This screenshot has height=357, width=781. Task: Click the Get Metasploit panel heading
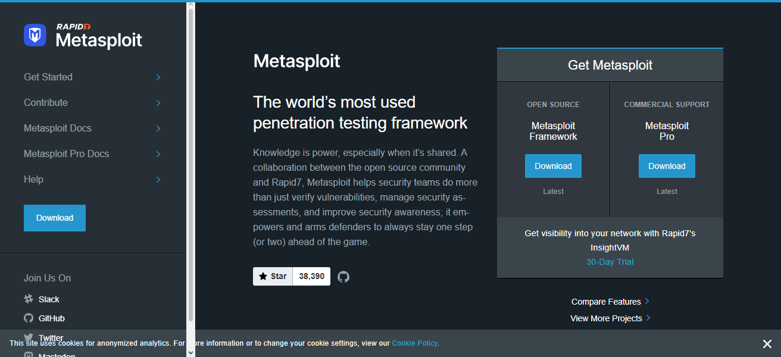(x=610, y=65)
